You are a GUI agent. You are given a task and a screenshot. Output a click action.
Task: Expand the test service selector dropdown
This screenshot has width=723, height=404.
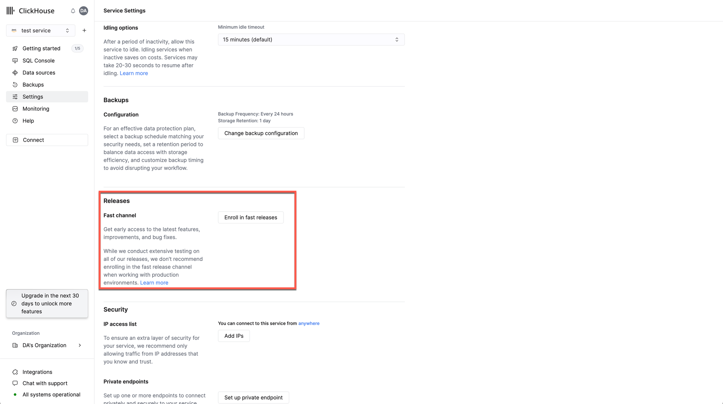(41, 31)
